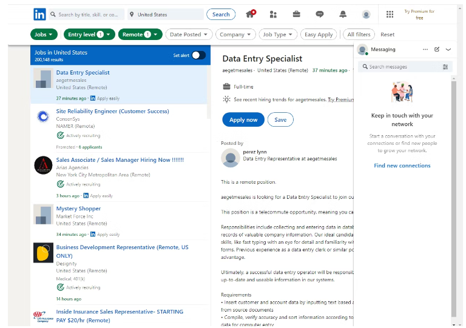Screen dimensions: 466x328
Task: Toggle the Easy Apply filter
Action: click(x=319, y=35)
